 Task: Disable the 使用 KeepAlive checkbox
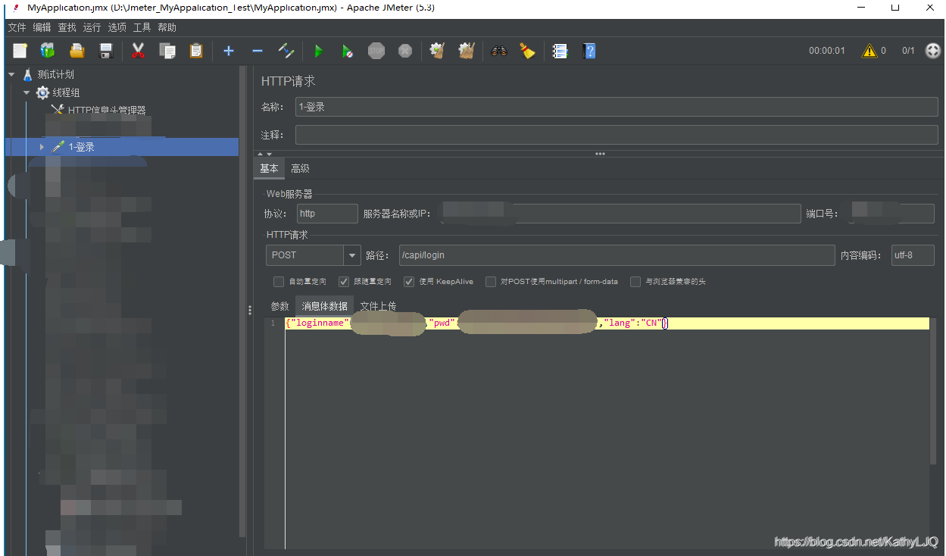tap(409, 281)
